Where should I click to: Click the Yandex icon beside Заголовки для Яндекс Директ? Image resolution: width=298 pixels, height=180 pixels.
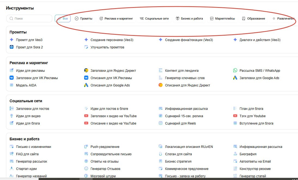pyautogui.click(x=86, y=70)
